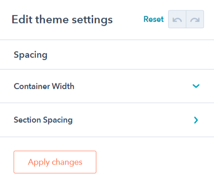Go into Section Spacing settings arrow

(x=196, y=120)
